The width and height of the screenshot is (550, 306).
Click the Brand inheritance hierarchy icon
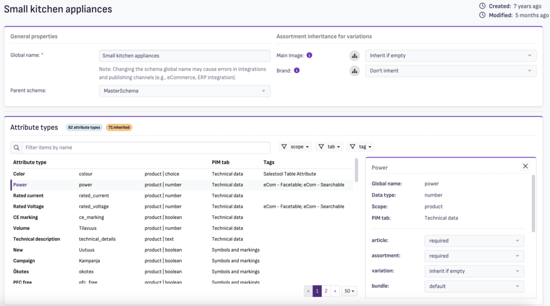point(355,71)
